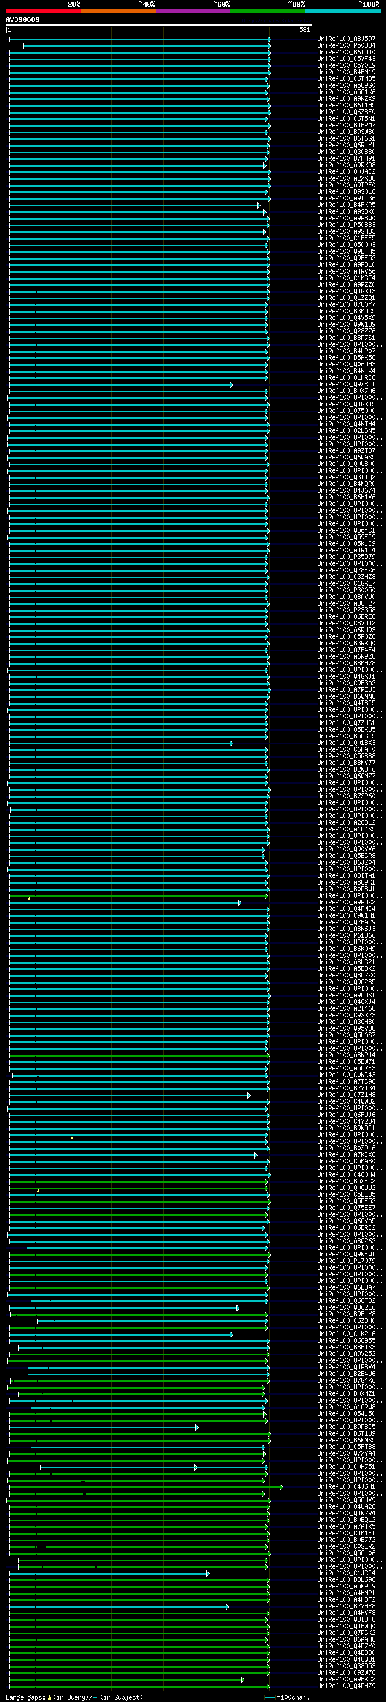Viewport: 386px width, 1702px height.
Task: Click the alignment bar for UniRef100_P50884
Action: 147,46
